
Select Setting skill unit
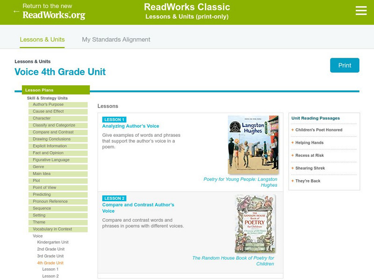point(58,215)
